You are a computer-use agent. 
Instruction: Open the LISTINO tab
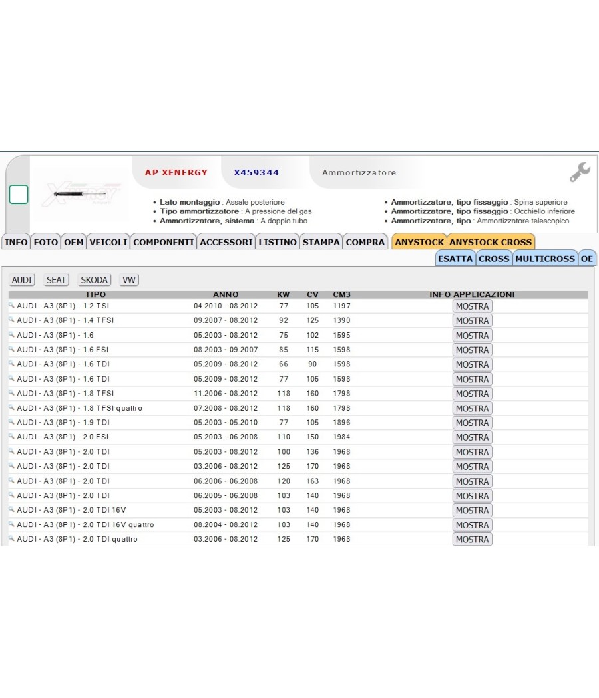[x=278, y=242]
